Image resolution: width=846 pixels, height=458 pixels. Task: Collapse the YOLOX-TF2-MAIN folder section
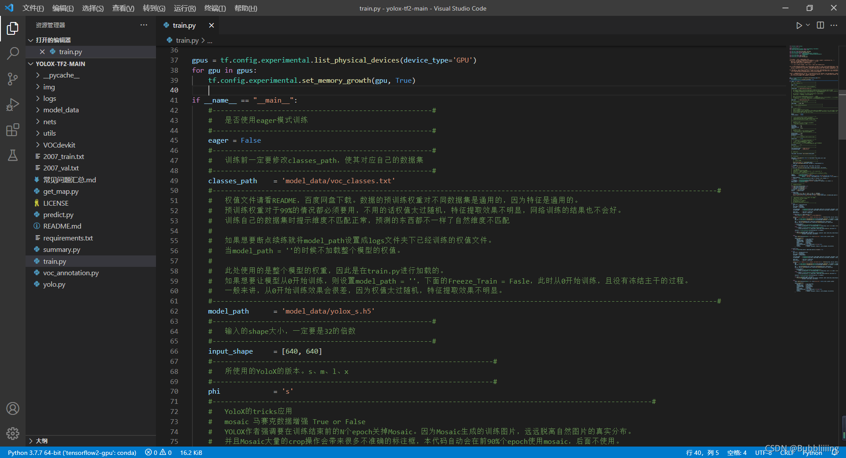(91, 64)
